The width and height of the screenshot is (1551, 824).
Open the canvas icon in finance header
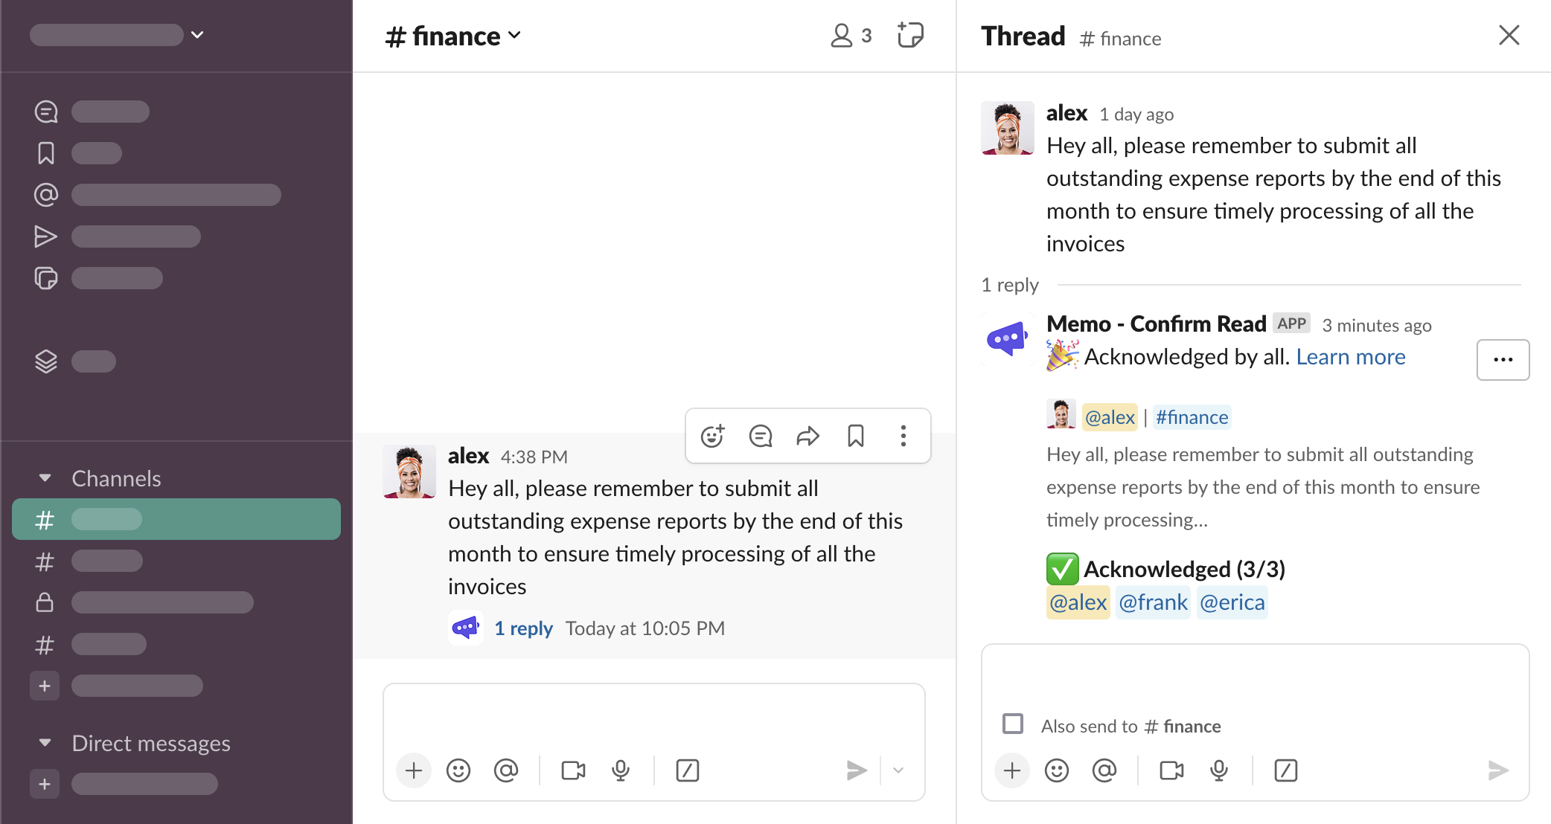[910, 35]
